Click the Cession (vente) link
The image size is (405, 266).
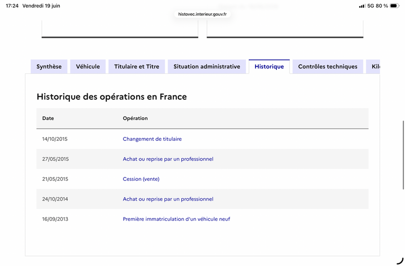pos(141,179)
